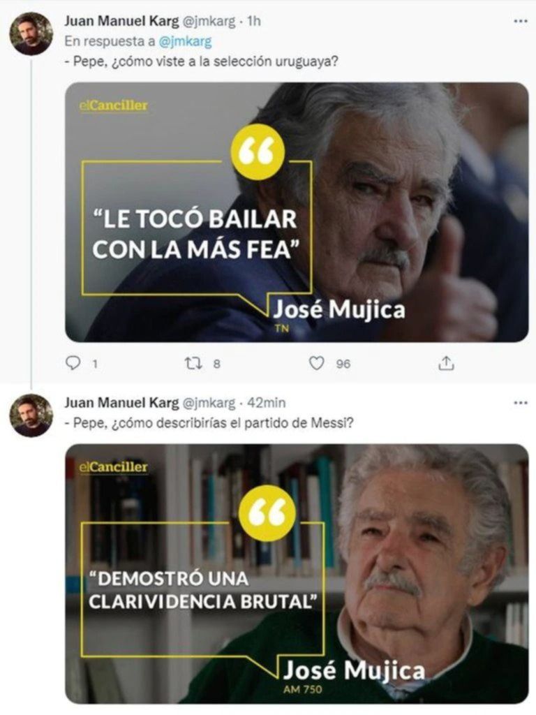
Task: Open the three-dot menu of first tweet
Action: pos(521,21)
